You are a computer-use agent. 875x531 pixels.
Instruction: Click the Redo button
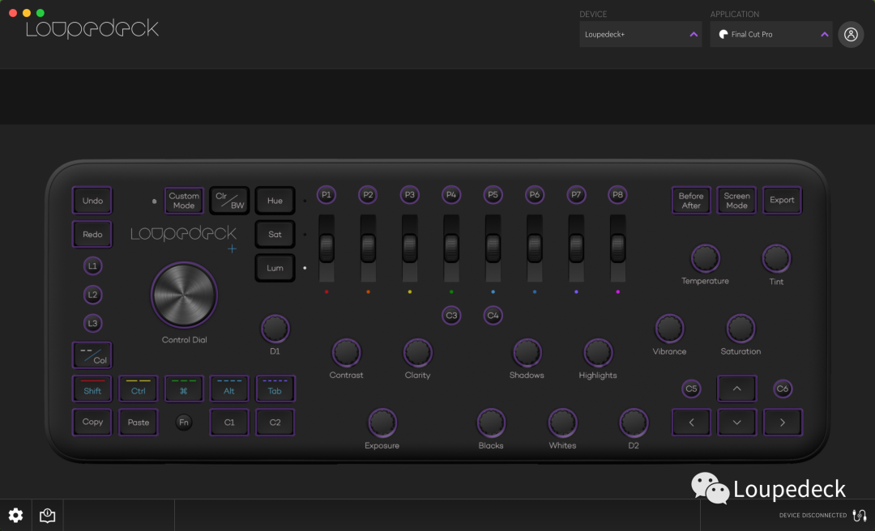pyautogui.click(x=92, y=234)
